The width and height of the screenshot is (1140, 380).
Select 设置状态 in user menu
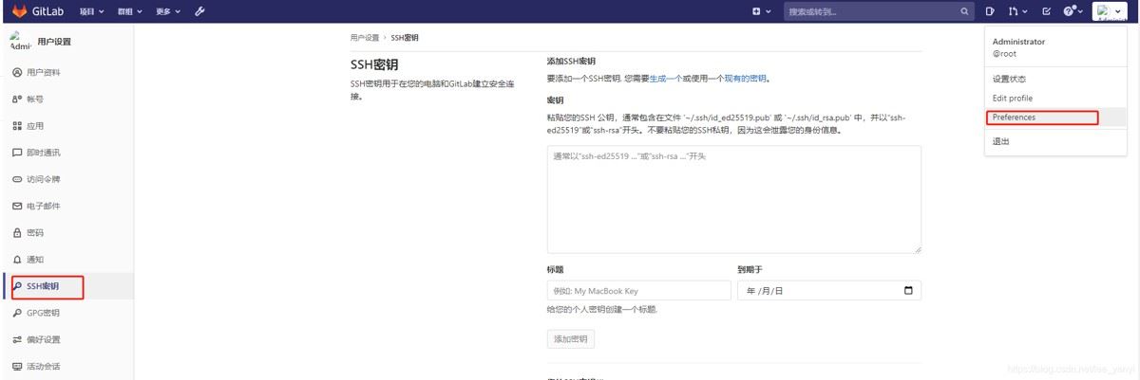point(1009,79)
